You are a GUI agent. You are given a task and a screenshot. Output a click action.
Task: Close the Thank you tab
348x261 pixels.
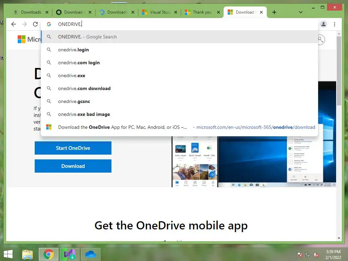click(x=219, y=12)
